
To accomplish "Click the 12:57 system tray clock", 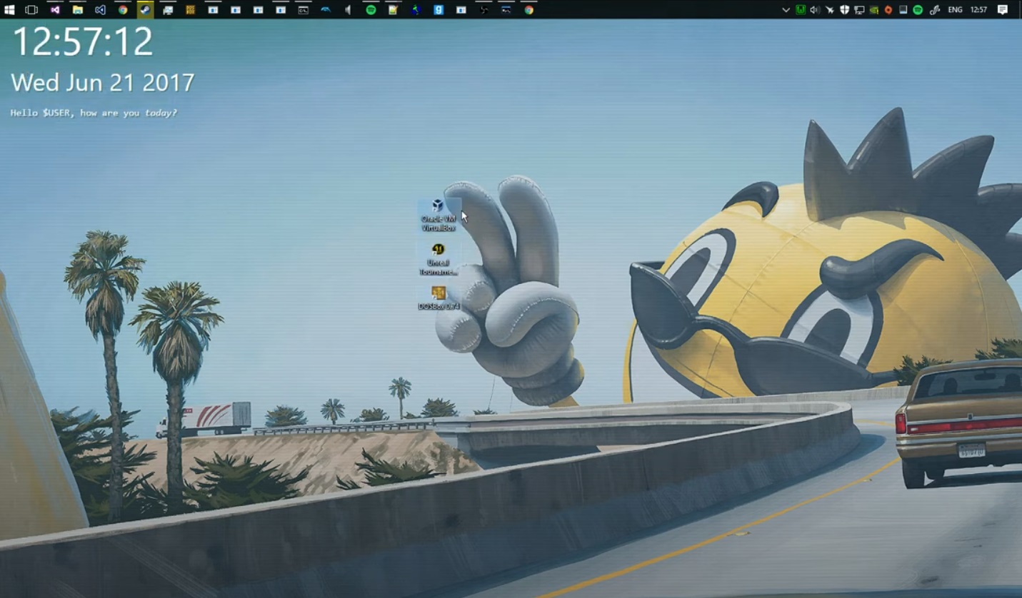I will tap(978, 10).
